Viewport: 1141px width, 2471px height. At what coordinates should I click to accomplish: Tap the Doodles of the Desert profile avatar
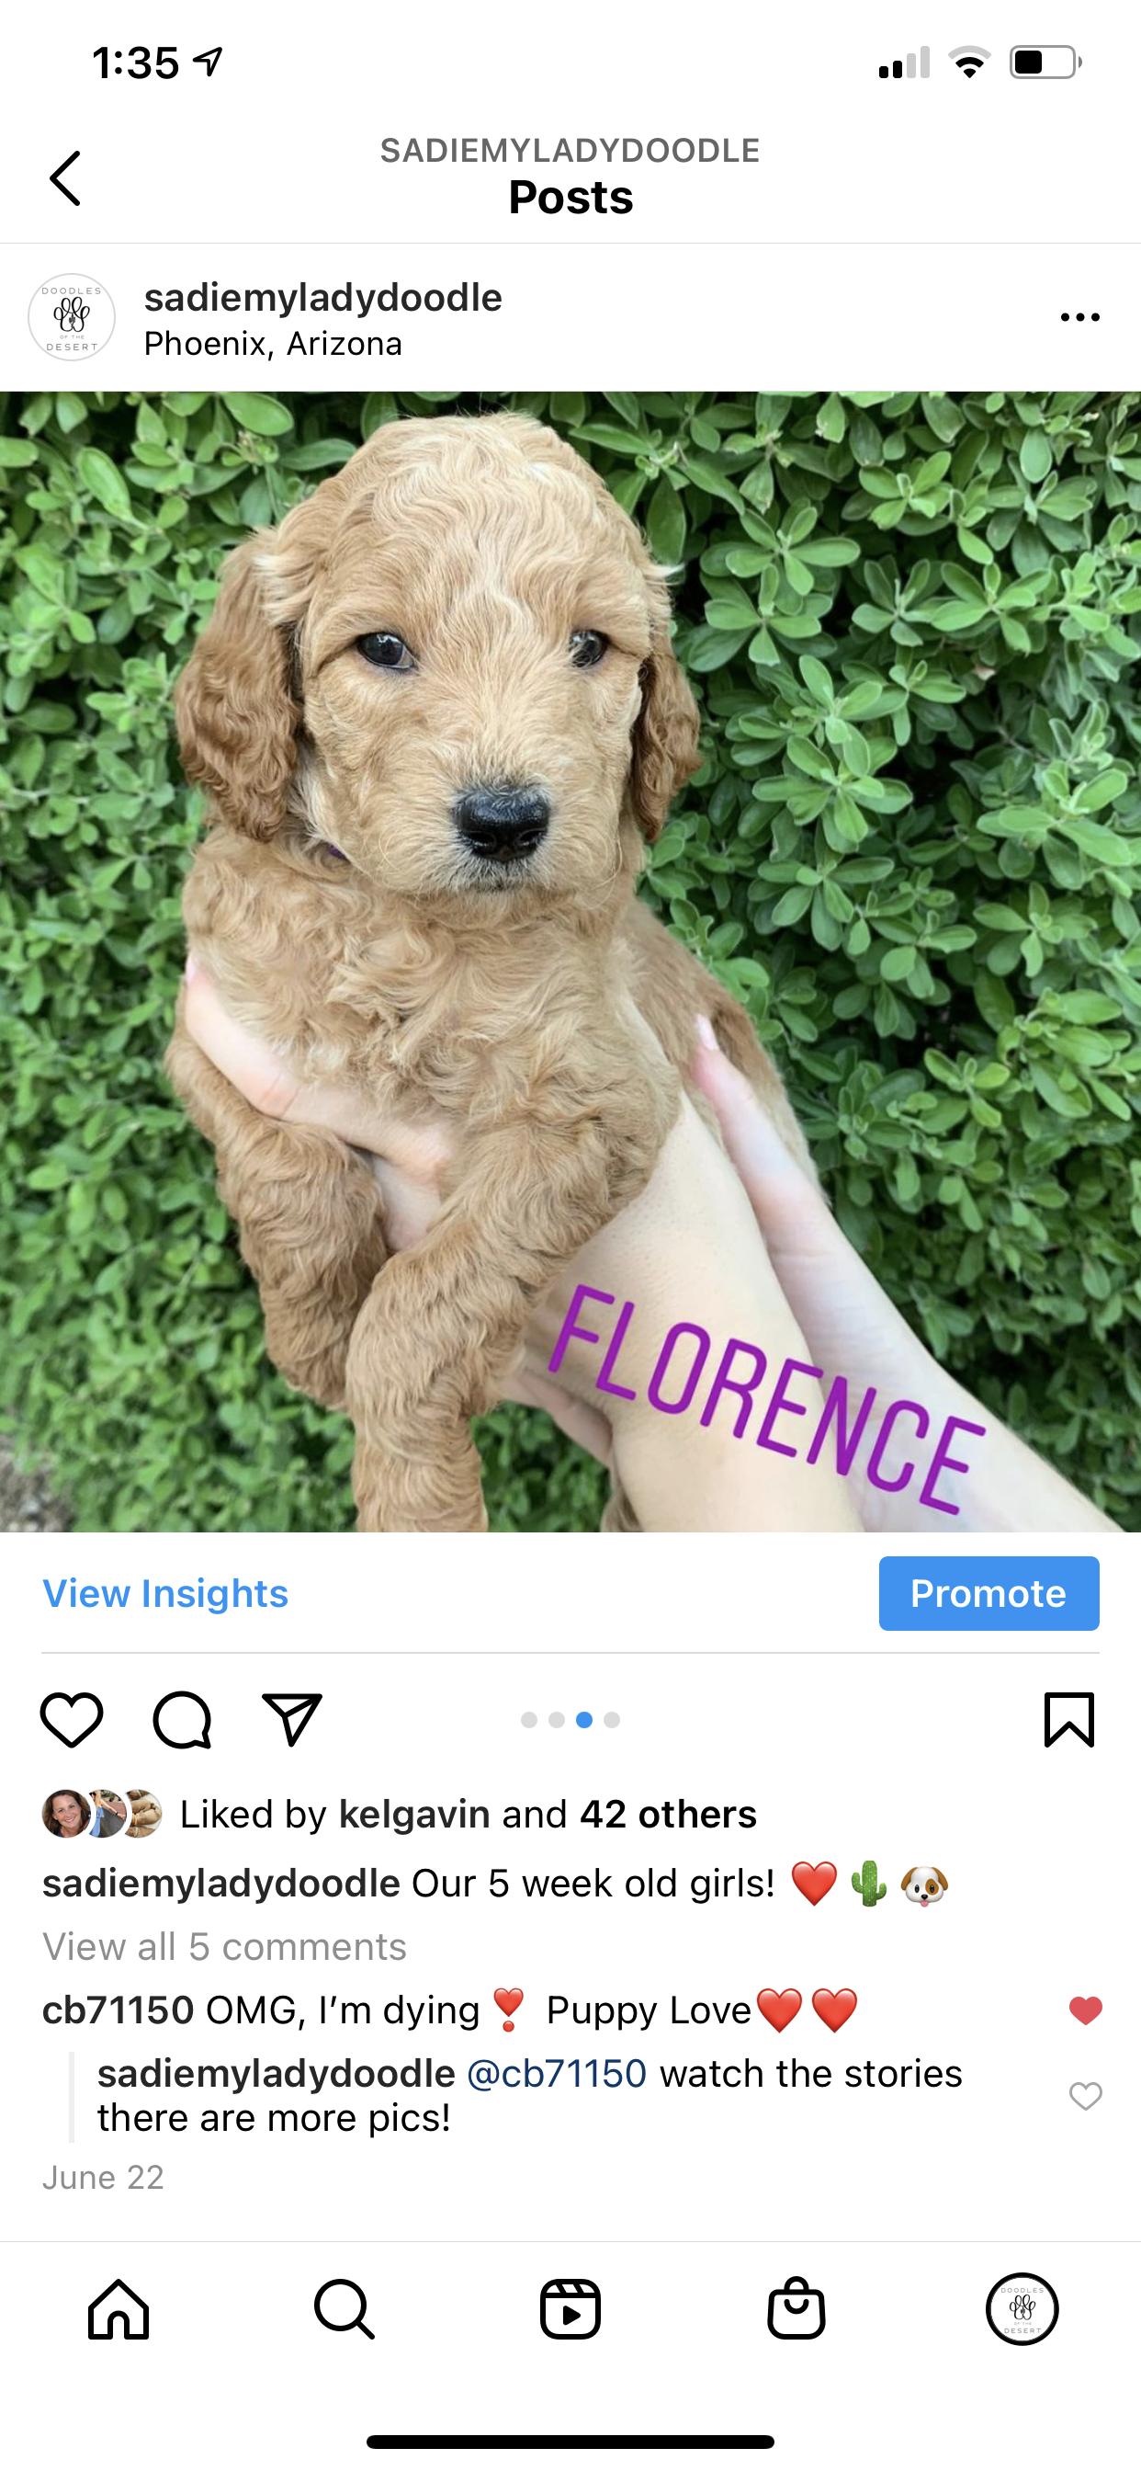coord(72,317)
